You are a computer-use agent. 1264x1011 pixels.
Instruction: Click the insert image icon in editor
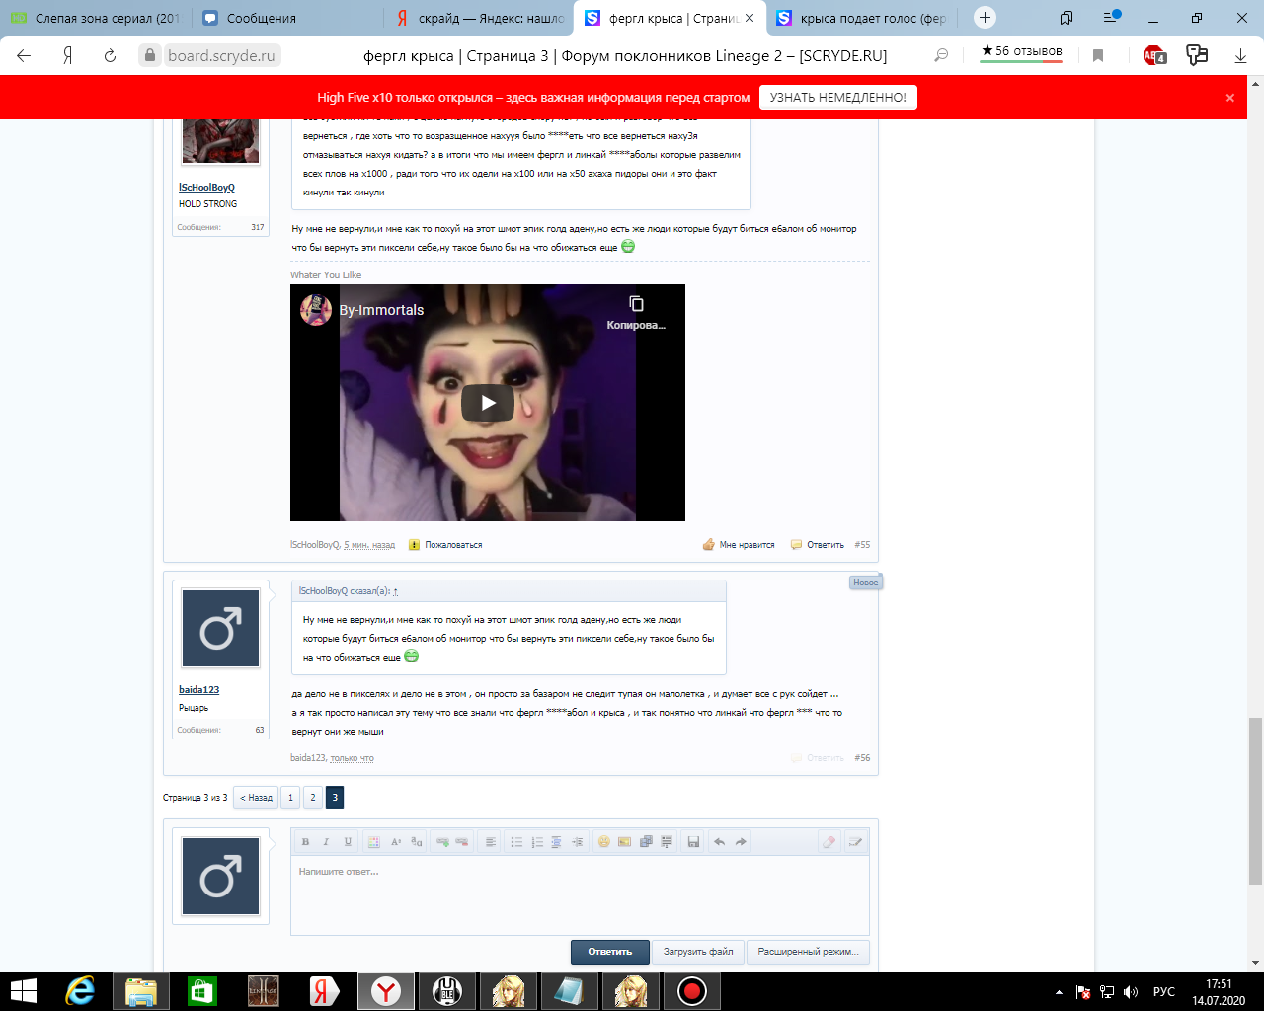tap(624, 842)
